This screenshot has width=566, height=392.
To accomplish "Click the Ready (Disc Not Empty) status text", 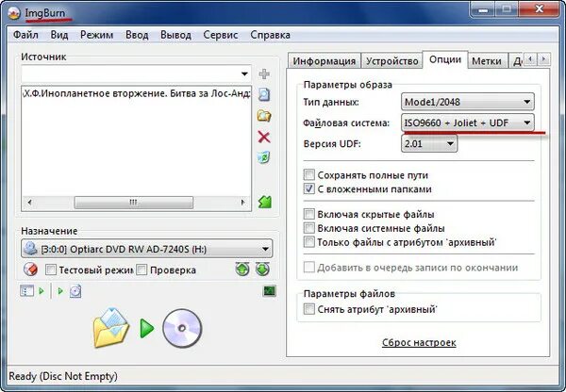I will [x=63, y=376].
